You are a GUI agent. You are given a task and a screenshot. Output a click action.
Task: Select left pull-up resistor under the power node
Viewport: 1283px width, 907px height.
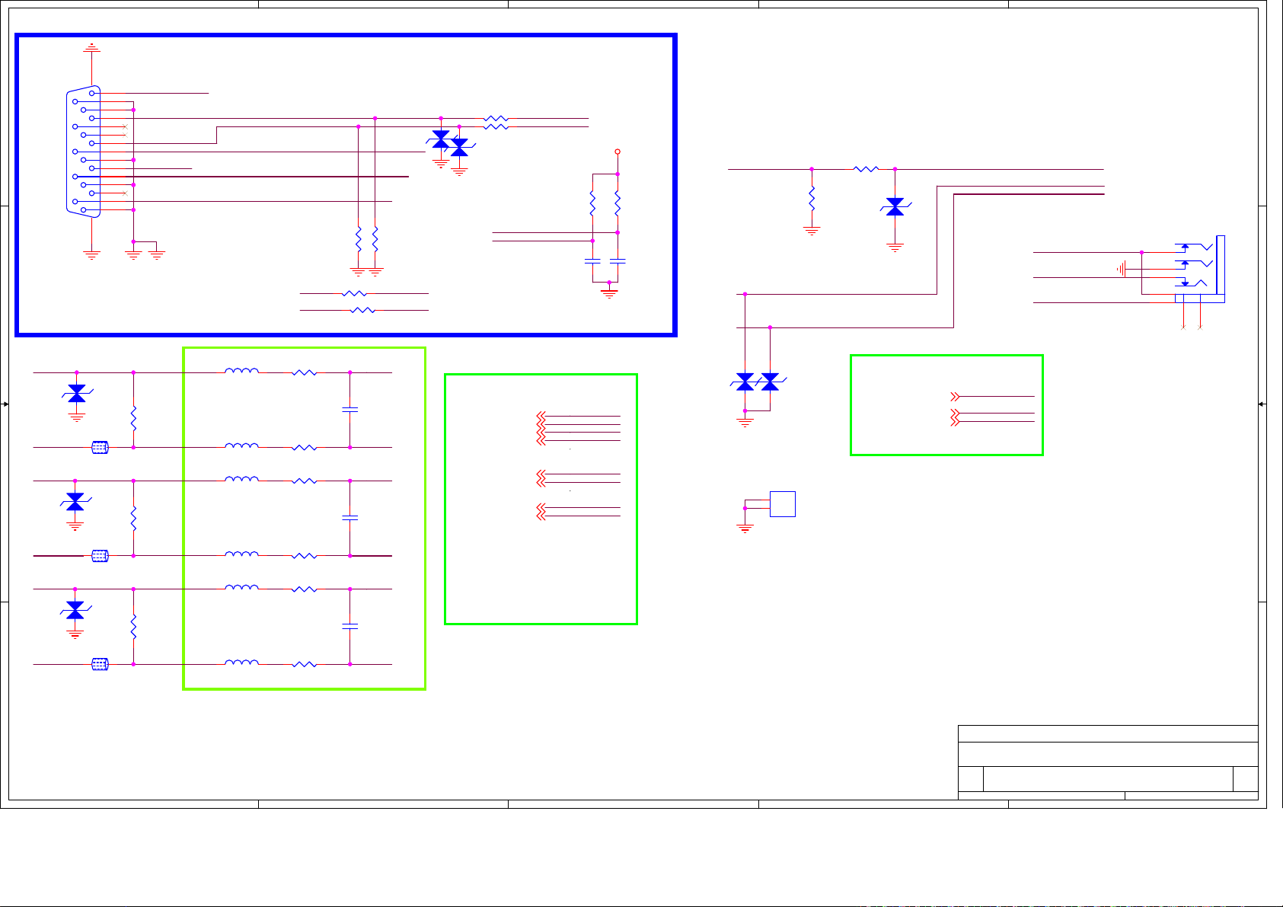click(x=592, y=203)
